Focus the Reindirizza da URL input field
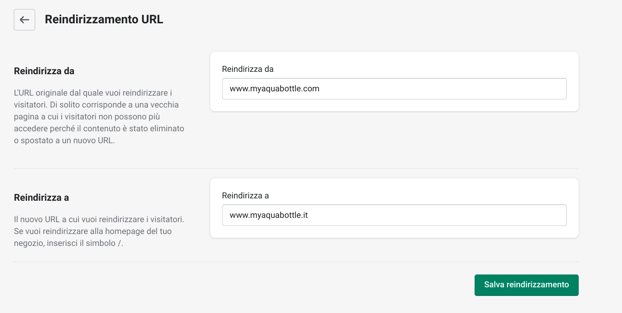This screenshot has width=622, height=313. [x=394, y=89]
